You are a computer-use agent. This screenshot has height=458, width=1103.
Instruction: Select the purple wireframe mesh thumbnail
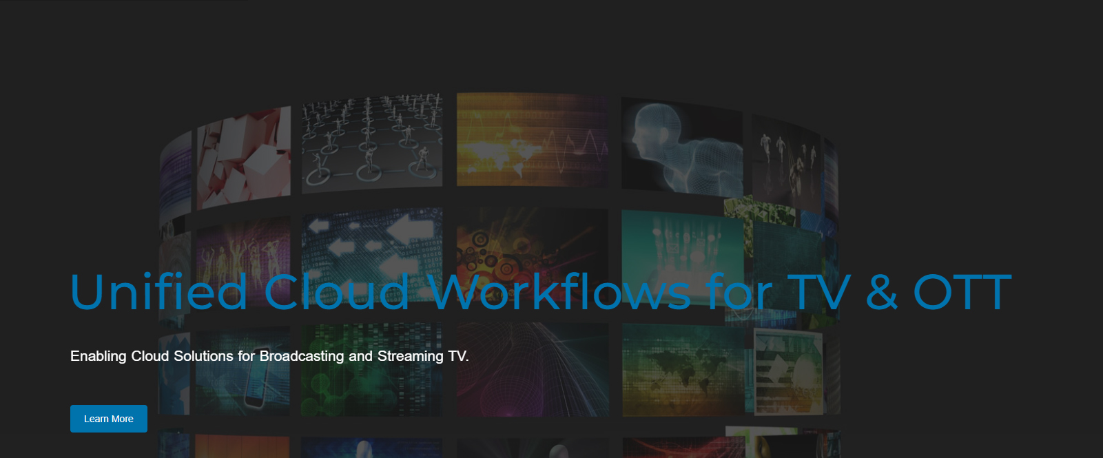click(532, 372)
